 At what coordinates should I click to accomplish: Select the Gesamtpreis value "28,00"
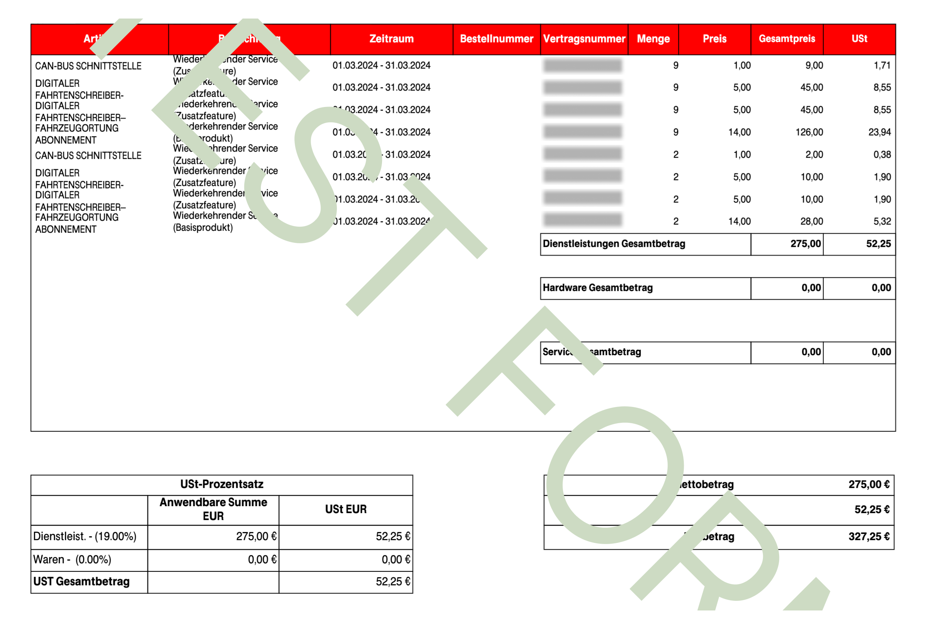[812, 222]
